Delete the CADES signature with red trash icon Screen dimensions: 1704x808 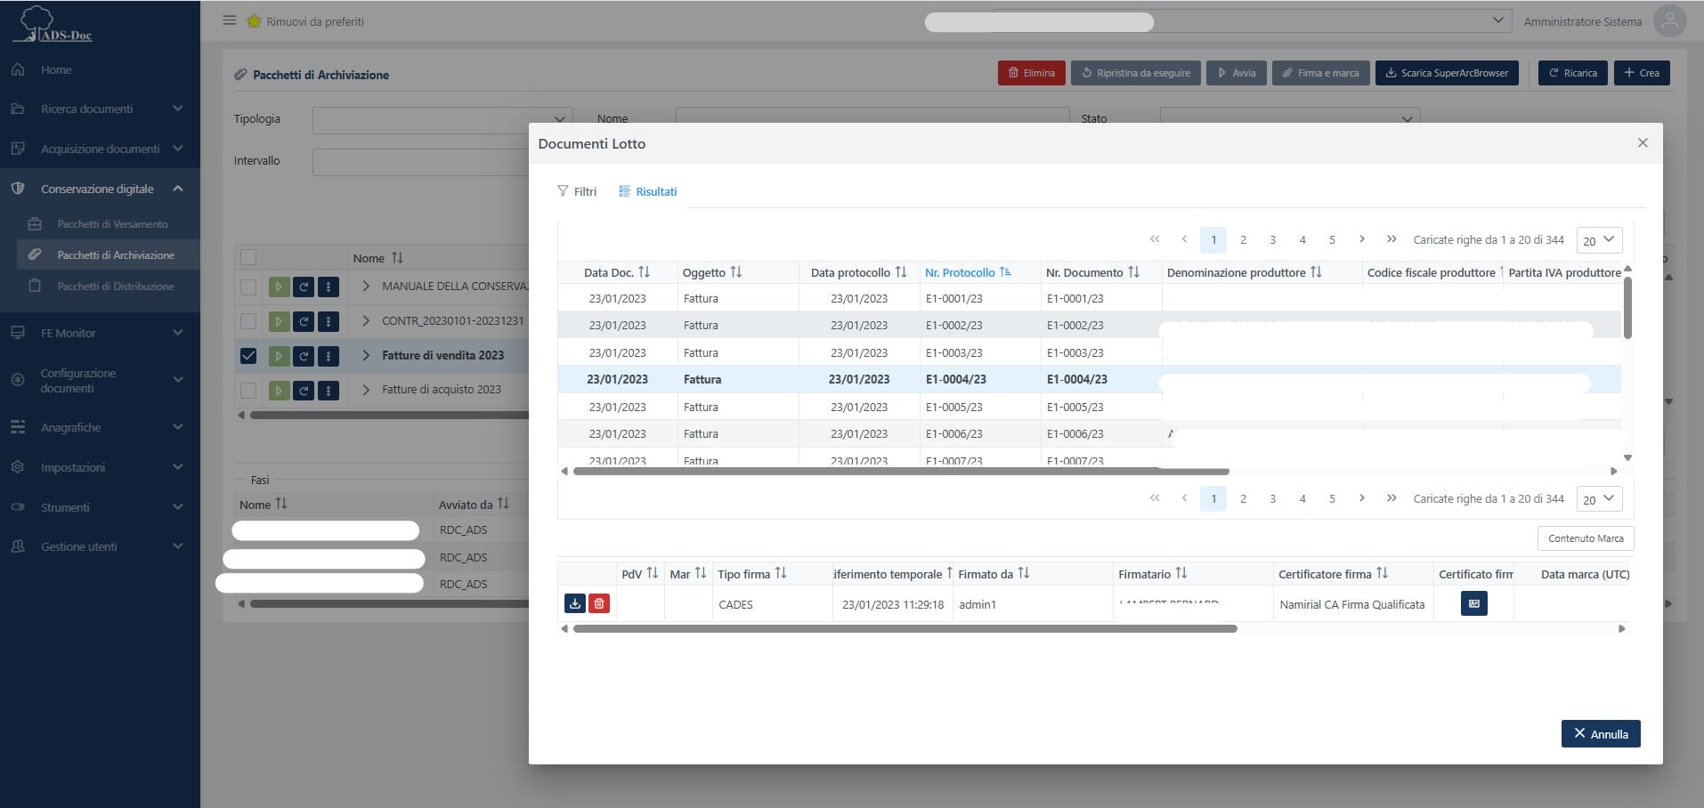[599, 604]
